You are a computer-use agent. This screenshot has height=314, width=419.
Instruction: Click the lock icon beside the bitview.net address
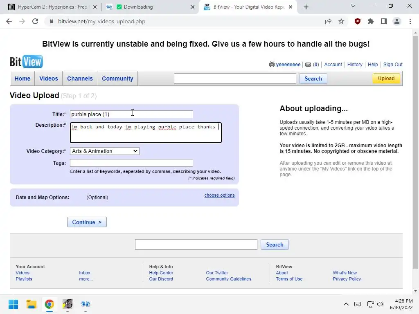click(x=52, y=21)
